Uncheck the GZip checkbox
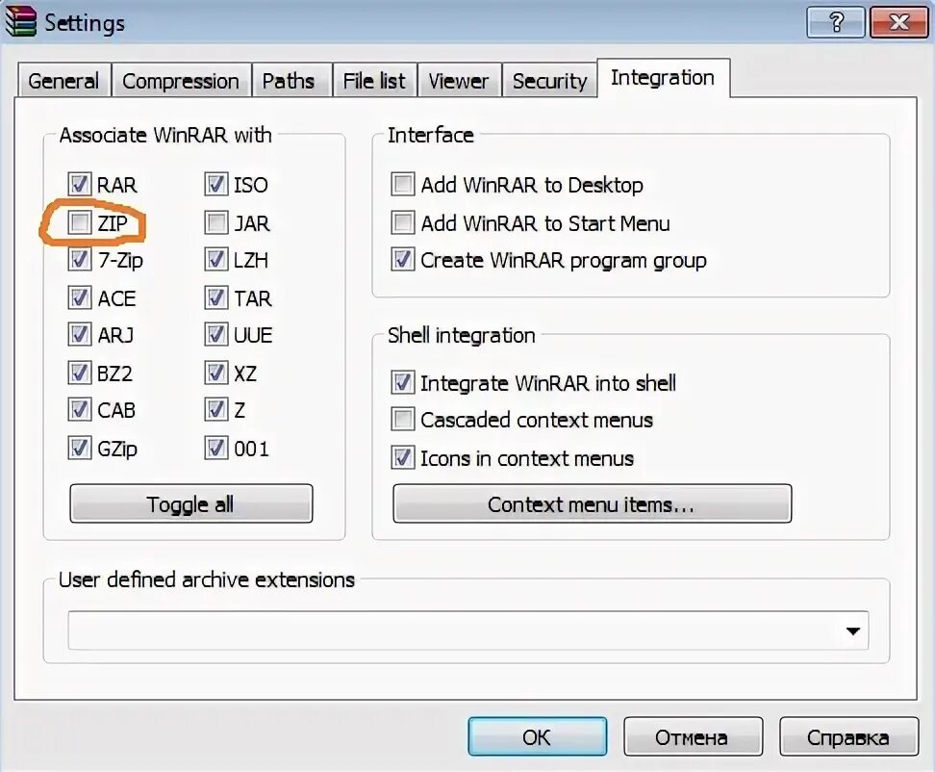Image resolution: width=935 pixels, height=772 pixels. pyautogui.click(x=79, y=448)
